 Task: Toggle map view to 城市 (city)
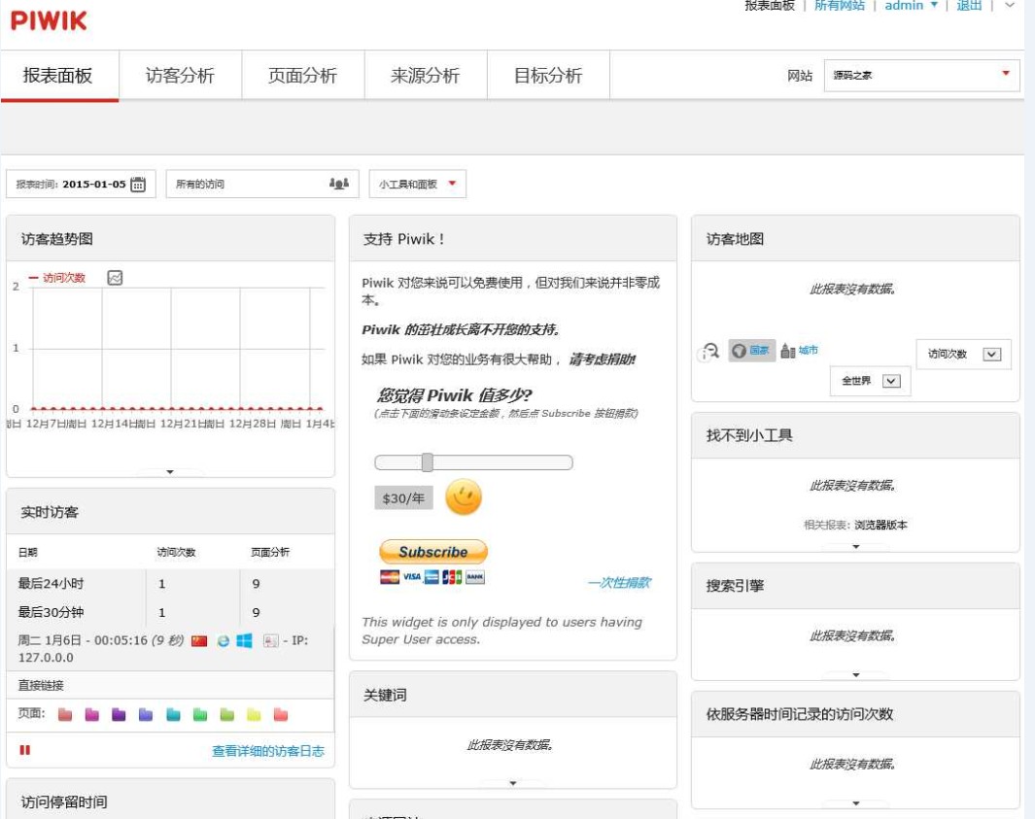point(800,351)
